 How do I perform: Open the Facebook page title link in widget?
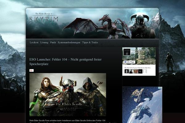tap(141, 50)
